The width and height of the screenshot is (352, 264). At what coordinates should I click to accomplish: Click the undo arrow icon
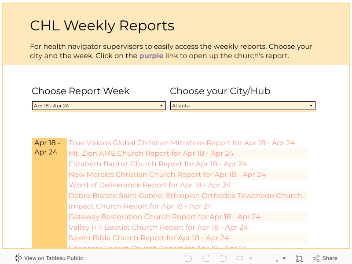point(188,258)
